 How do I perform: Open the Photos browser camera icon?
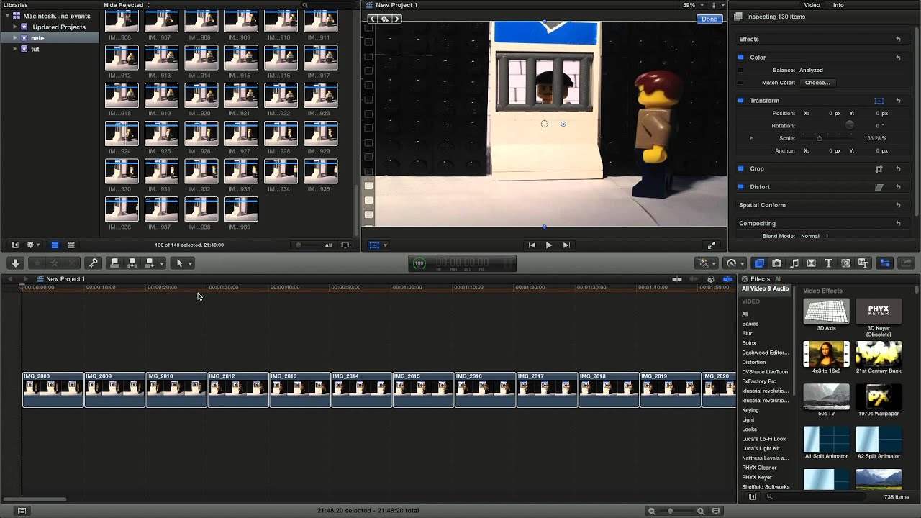click(777, 263)
